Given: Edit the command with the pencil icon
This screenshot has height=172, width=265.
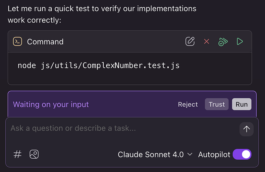Looking at the screenshot, I should [x=190, y=42].
